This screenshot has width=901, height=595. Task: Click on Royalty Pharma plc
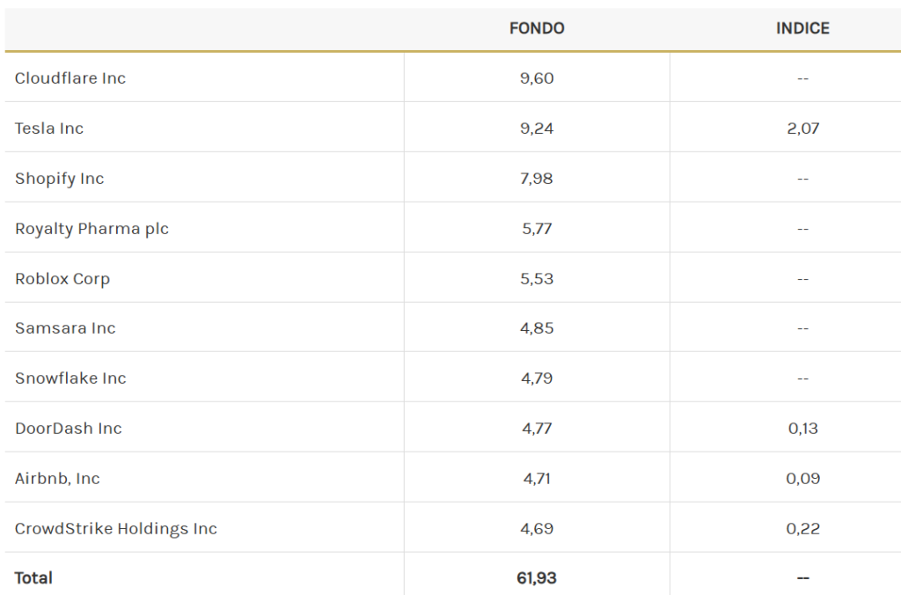tap(92, 229)
